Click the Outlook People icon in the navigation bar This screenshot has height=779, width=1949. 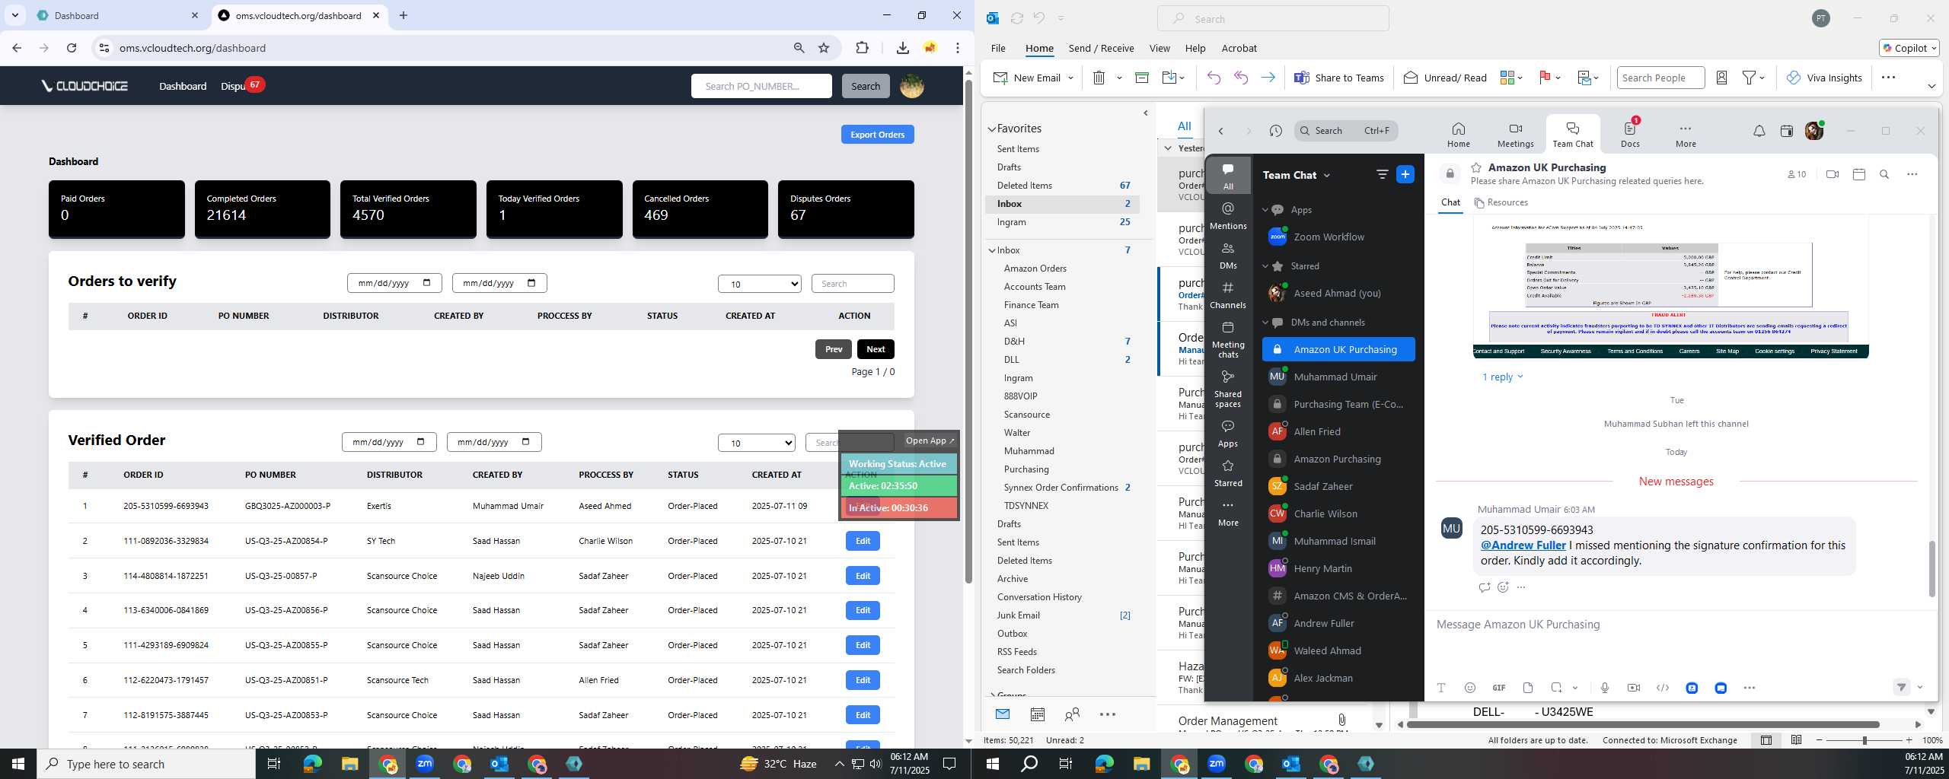[1072, 714]
